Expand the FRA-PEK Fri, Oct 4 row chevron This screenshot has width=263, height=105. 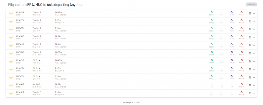[x=254, y=69]
